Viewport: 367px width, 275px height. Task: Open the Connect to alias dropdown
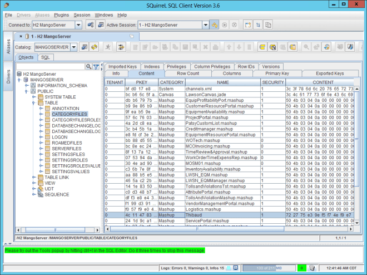coord(78,25)
